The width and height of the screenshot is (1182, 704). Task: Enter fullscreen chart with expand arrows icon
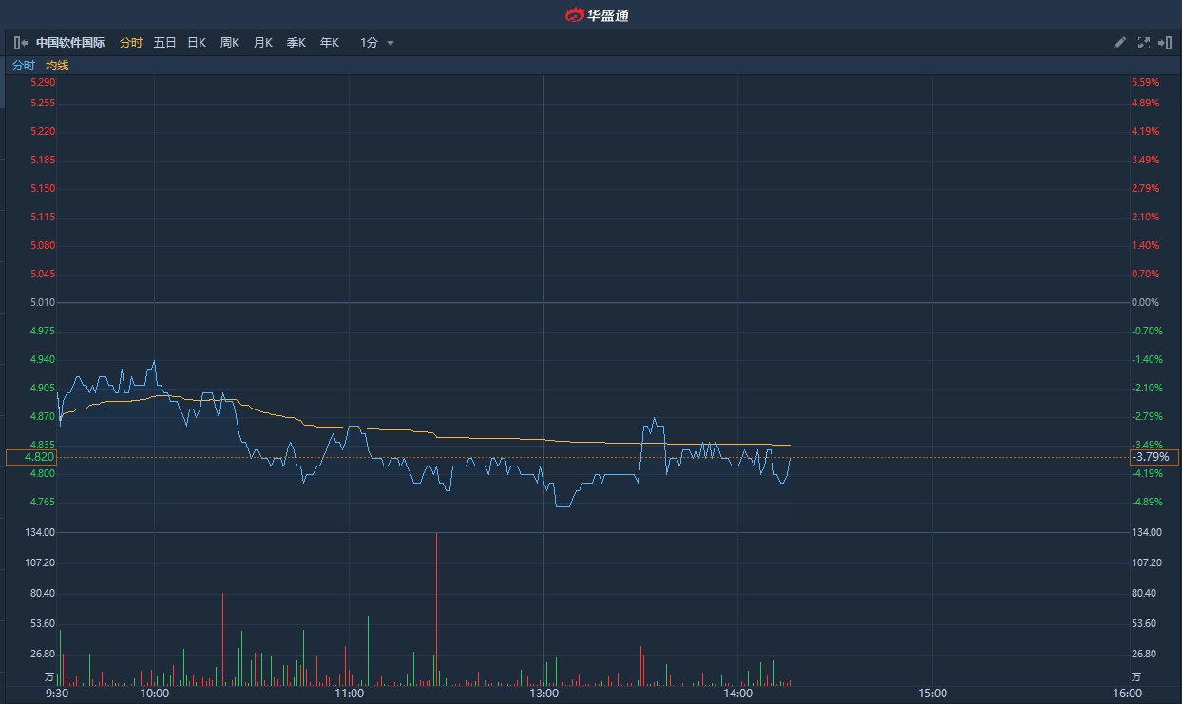(1143, 43)
